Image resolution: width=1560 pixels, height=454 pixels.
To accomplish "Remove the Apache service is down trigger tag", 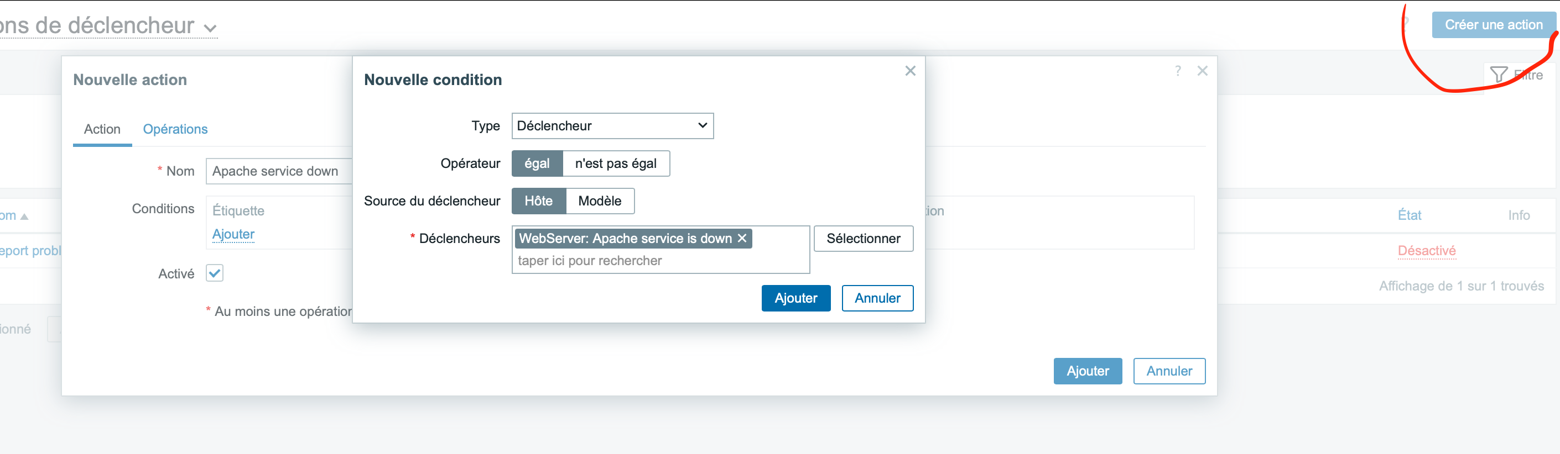I will coord(742,239).
